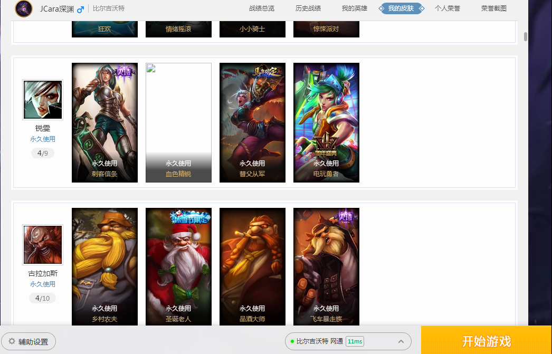The width and height of the screenshot is (552, 354).
Task: Click the gear icon in 辅助设置
Action: [12, 341]
